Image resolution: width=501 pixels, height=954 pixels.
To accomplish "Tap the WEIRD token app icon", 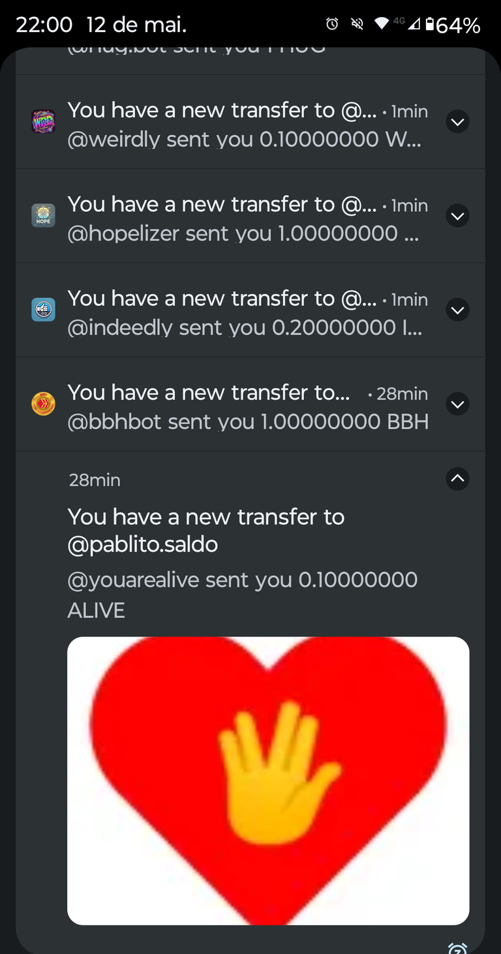I will coord(43,122).
